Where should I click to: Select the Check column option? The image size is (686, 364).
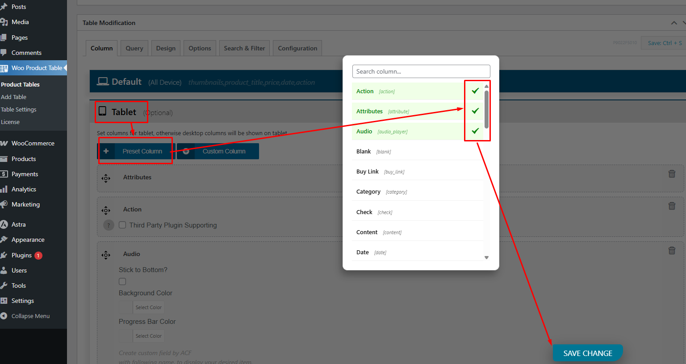417,212
